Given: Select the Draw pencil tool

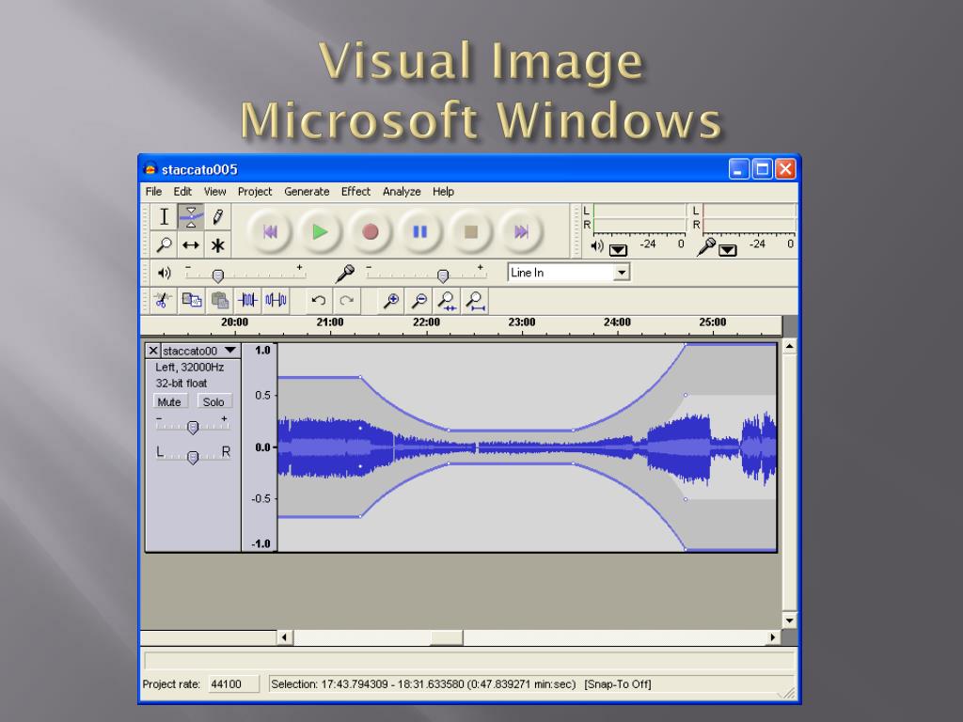Looking at the screenshot, I should (x=217, y=217).
